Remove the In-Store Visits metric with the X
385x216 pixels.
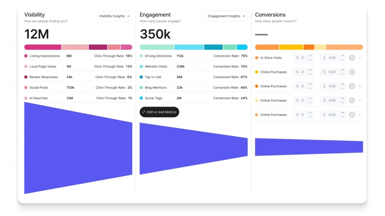(x=360, y=58)
